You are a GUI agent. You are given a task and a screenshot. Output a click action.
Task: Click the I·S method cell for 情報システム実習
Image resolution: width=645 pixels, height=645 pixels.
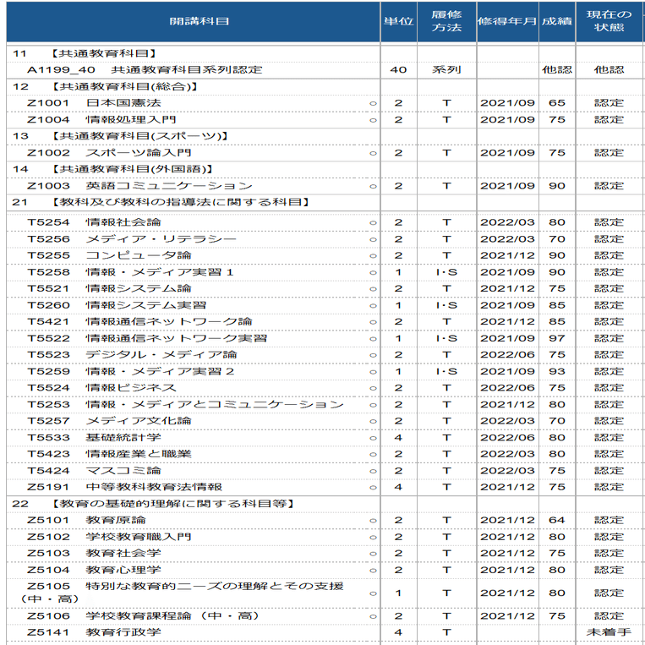[446, 306]
